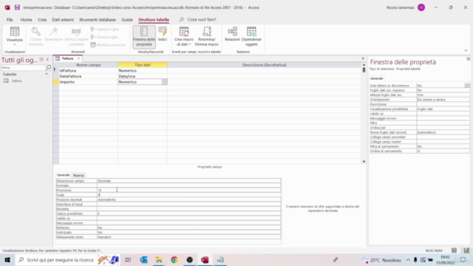Image resolution: width=473 pixels, height=266 pixels.
Task: Click the Posizioni decimali Automatiche value
Action: pos(189,199)
